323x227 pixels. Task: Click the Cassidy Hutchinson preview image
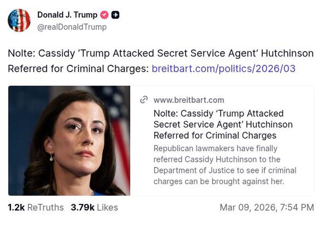pyautogui.click(x=69, y=140)
